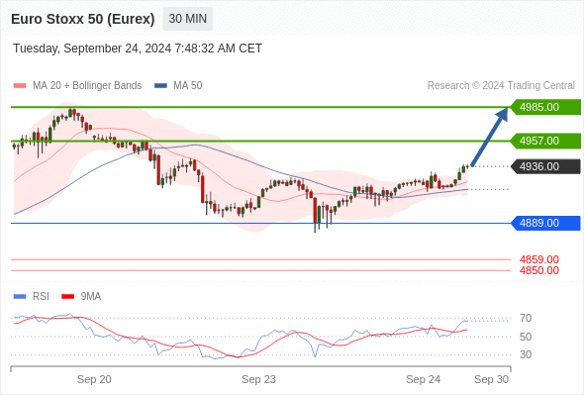
Task: Click the 9MA legend label
Action: pyautogui.click(x=91, y=297)
